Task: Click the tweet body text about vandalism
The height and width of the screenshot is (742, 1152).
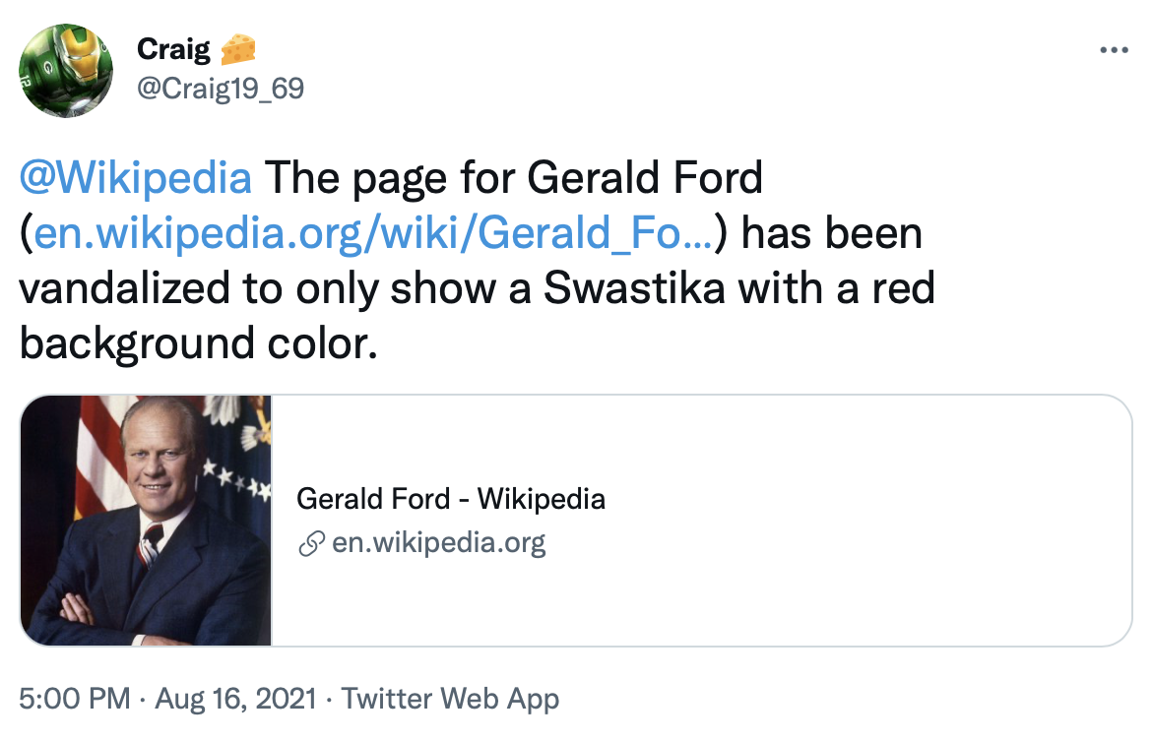Action: (x=478, y=260)
